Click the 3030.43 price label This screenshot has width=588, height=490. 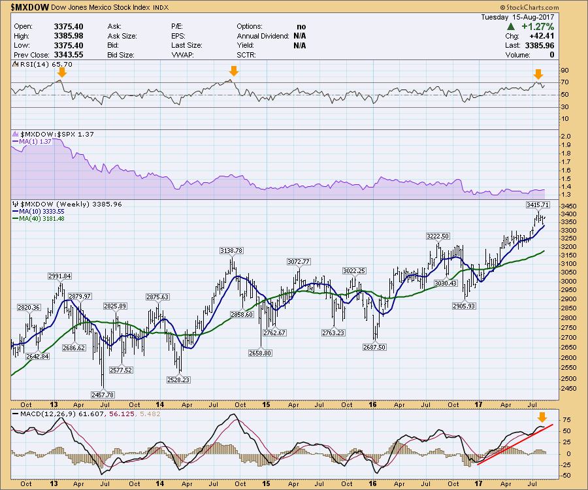point(446,283)
